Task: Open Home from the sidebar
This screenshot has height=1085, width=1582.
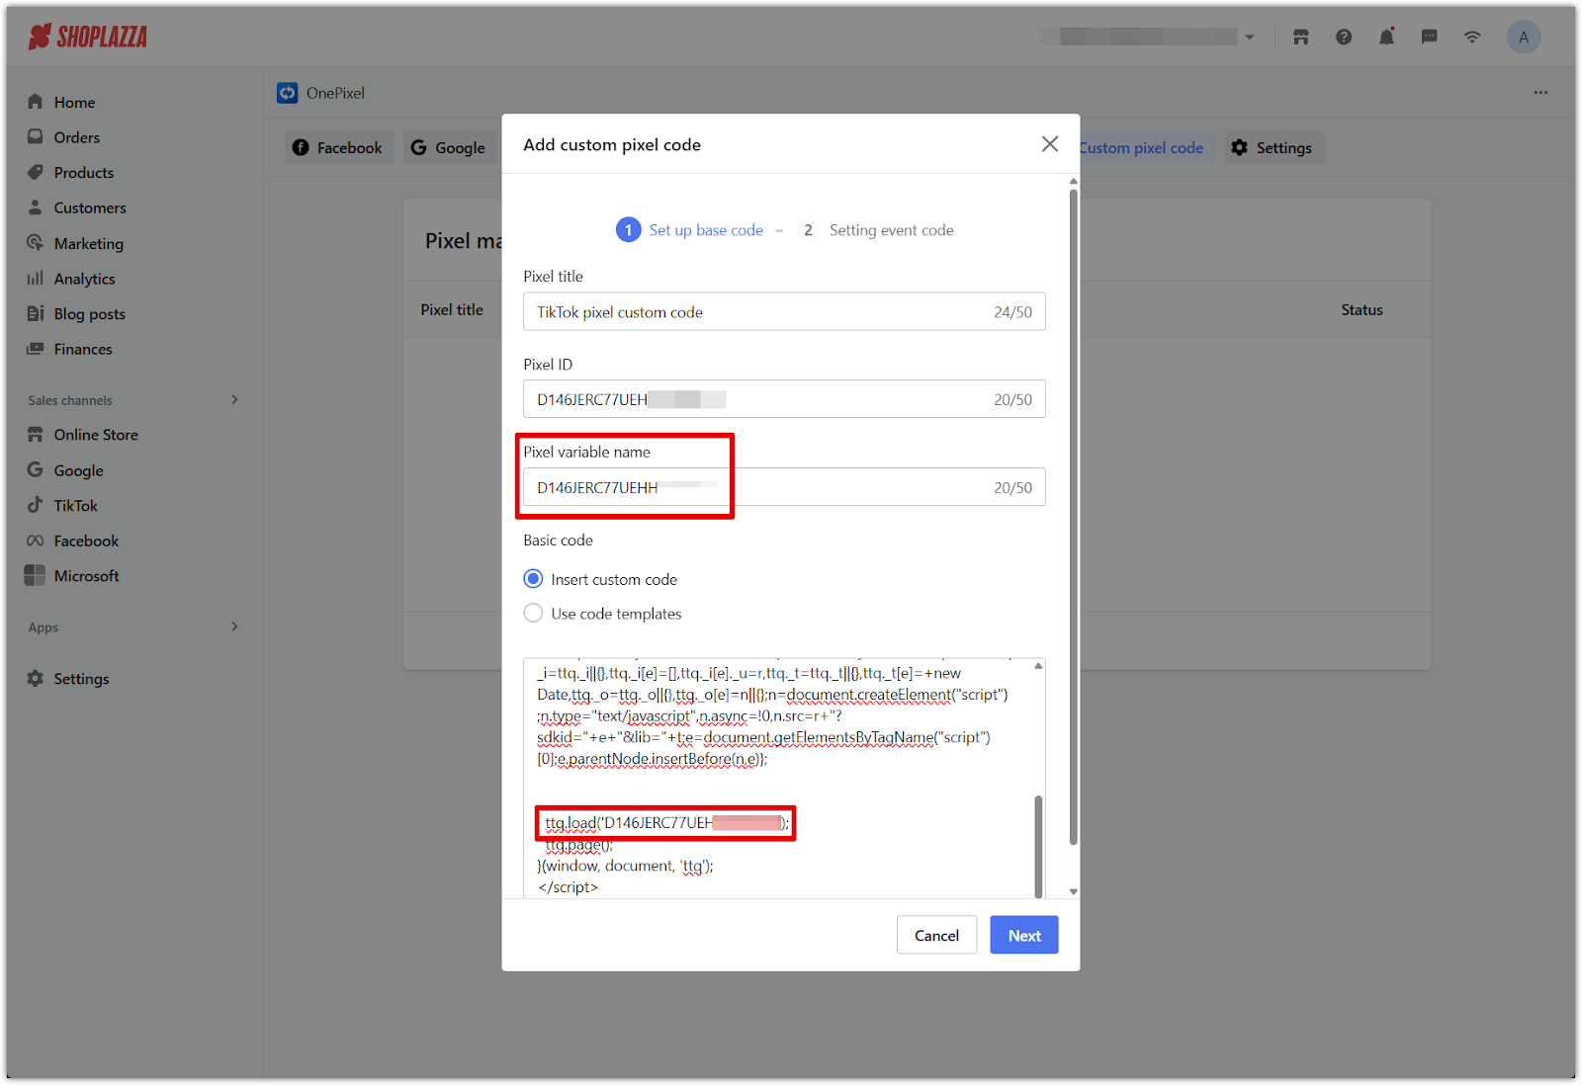Action: tap(74, 102)
